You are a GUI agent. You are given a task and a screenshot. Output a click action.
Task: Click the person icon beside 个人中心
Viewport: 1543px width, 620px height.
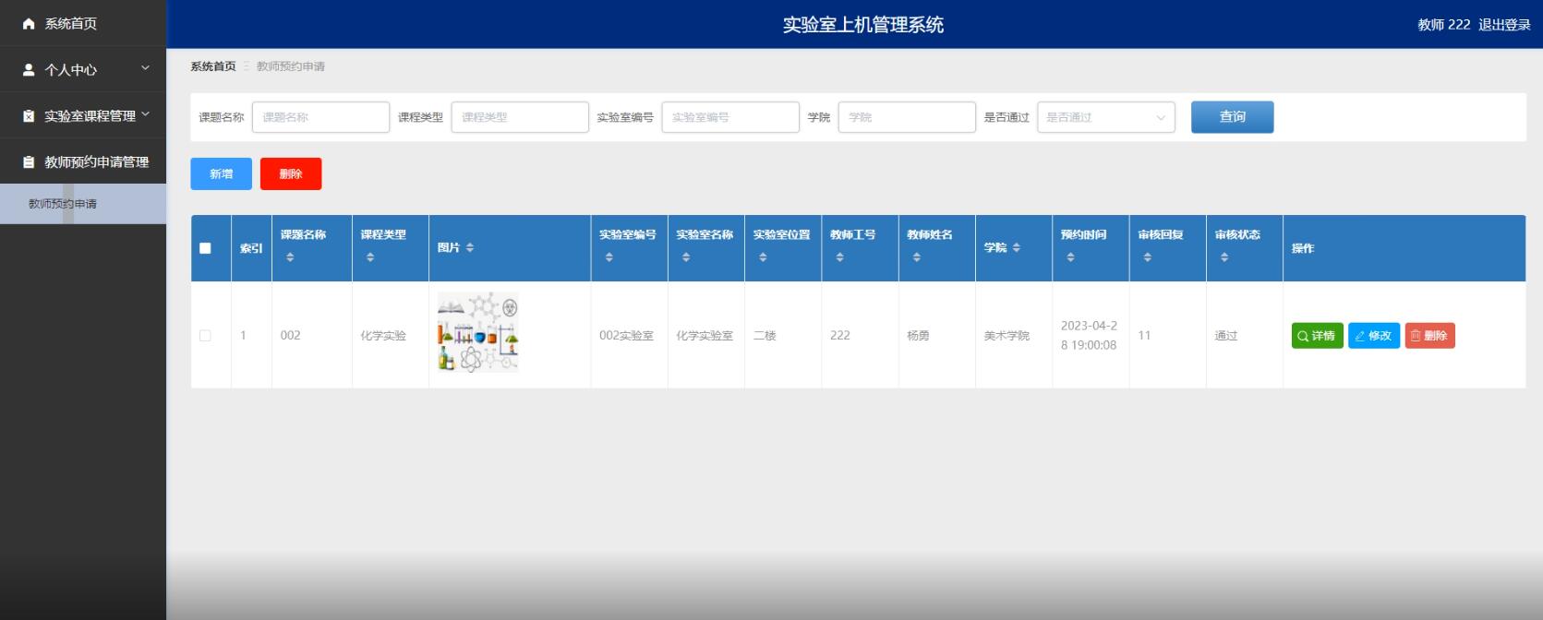coord(29,70)
